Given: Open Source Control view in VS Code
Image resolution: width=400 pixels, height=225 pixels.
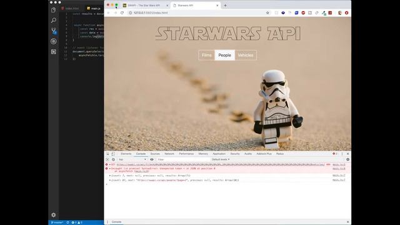Looking at the screenshot, I should click(53, 31).
